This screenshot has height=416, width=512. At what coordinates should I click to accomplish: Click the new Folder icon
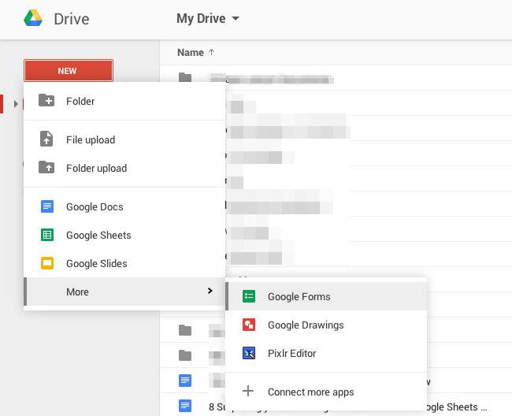(x=46, y=101)
